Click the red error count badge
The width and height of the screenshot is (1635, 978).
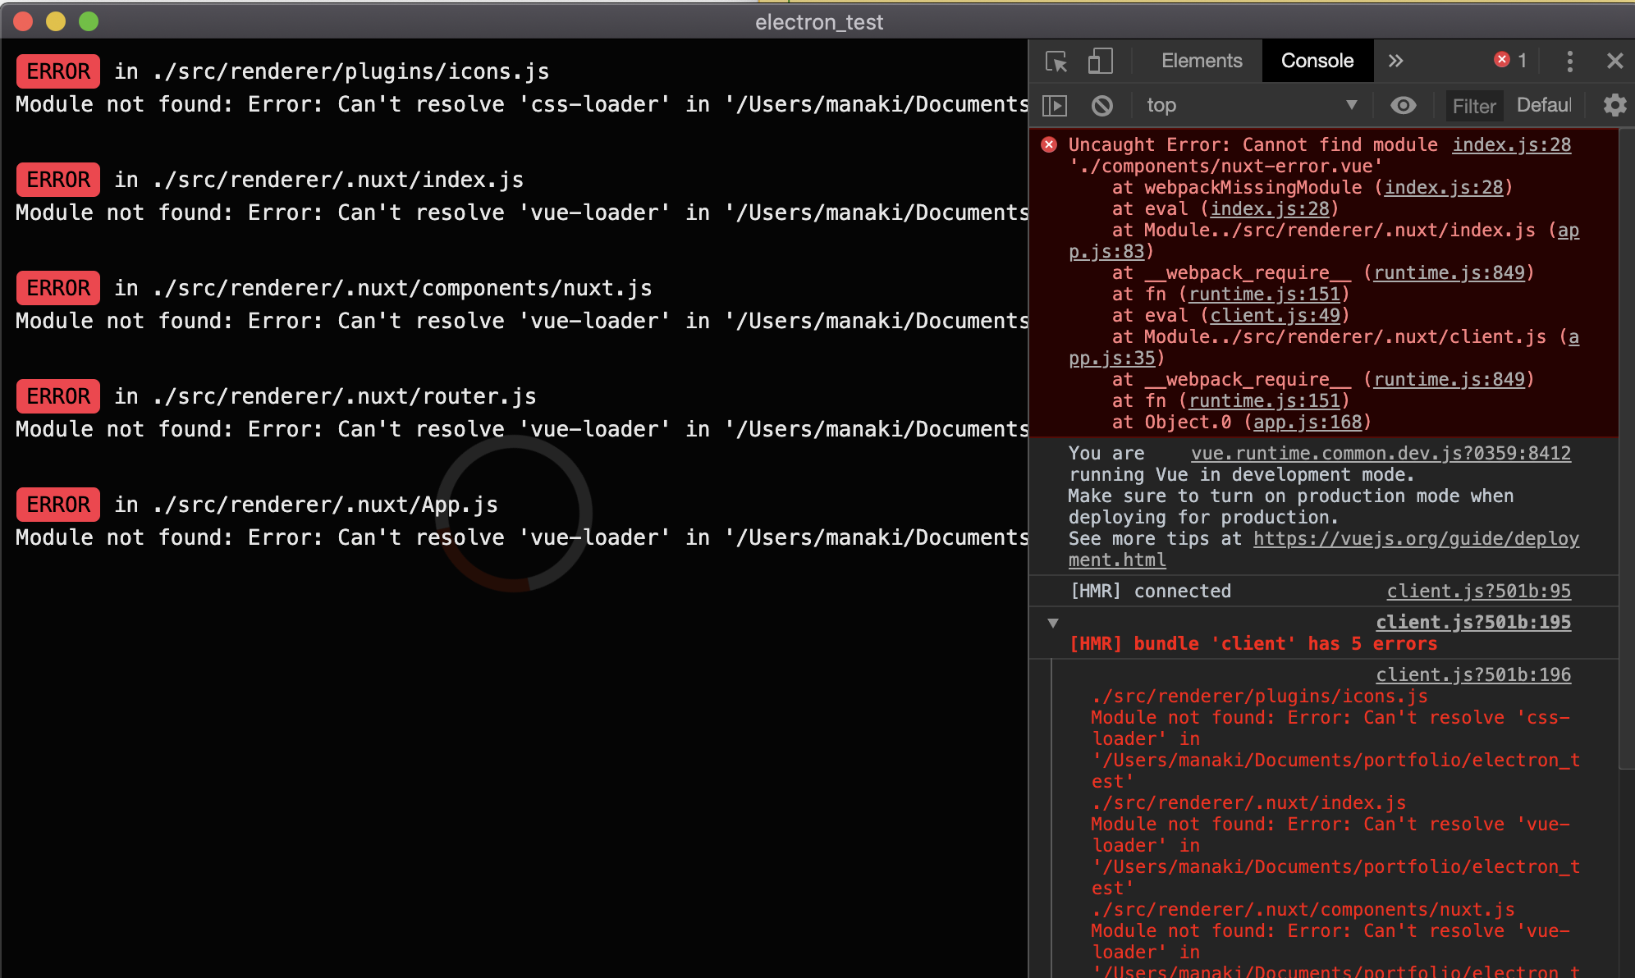pyautogui.click(x=1510, y=60)
